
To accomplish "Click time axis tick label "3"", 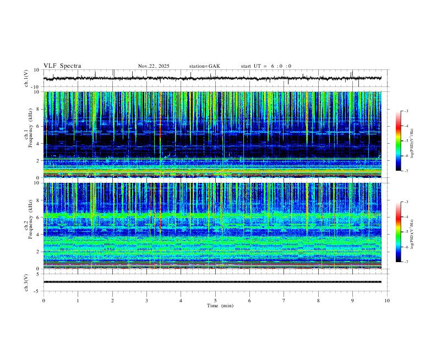I will (146, 301).
